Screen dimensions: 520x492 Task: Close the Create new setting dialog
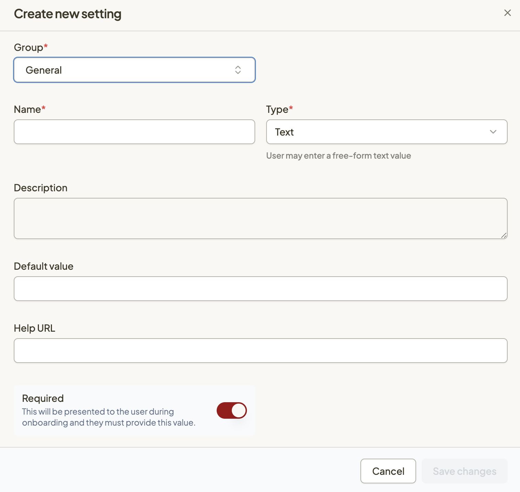[507, 13]
